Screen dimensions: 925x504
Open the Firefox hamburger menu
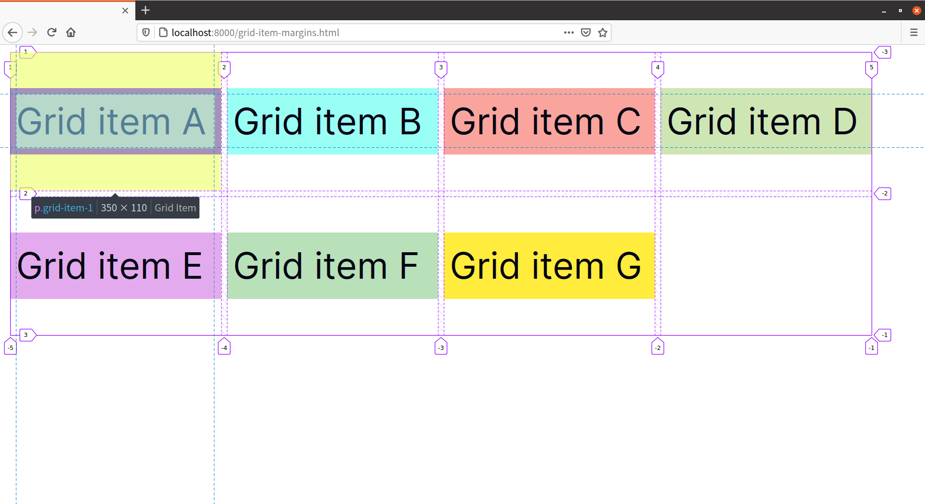(914, 32)
